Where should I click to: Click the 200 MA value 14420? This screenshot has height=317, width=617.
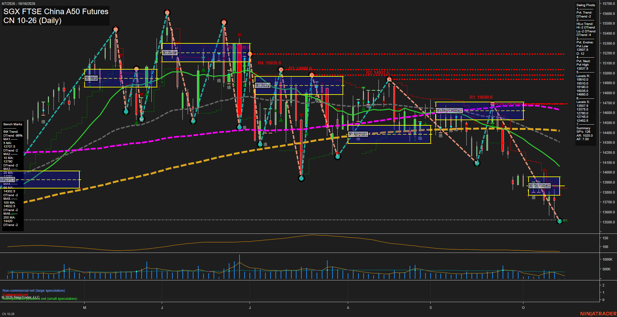point(8,221)
